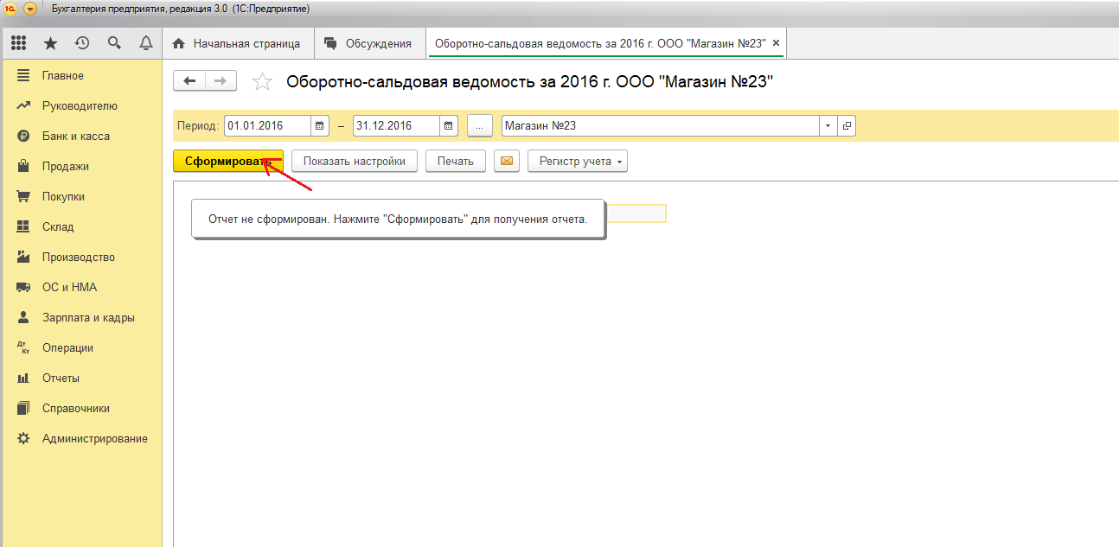Click the period end date field
The width and height of the screenshot is (1119, 547).
[x=396, y=125]
